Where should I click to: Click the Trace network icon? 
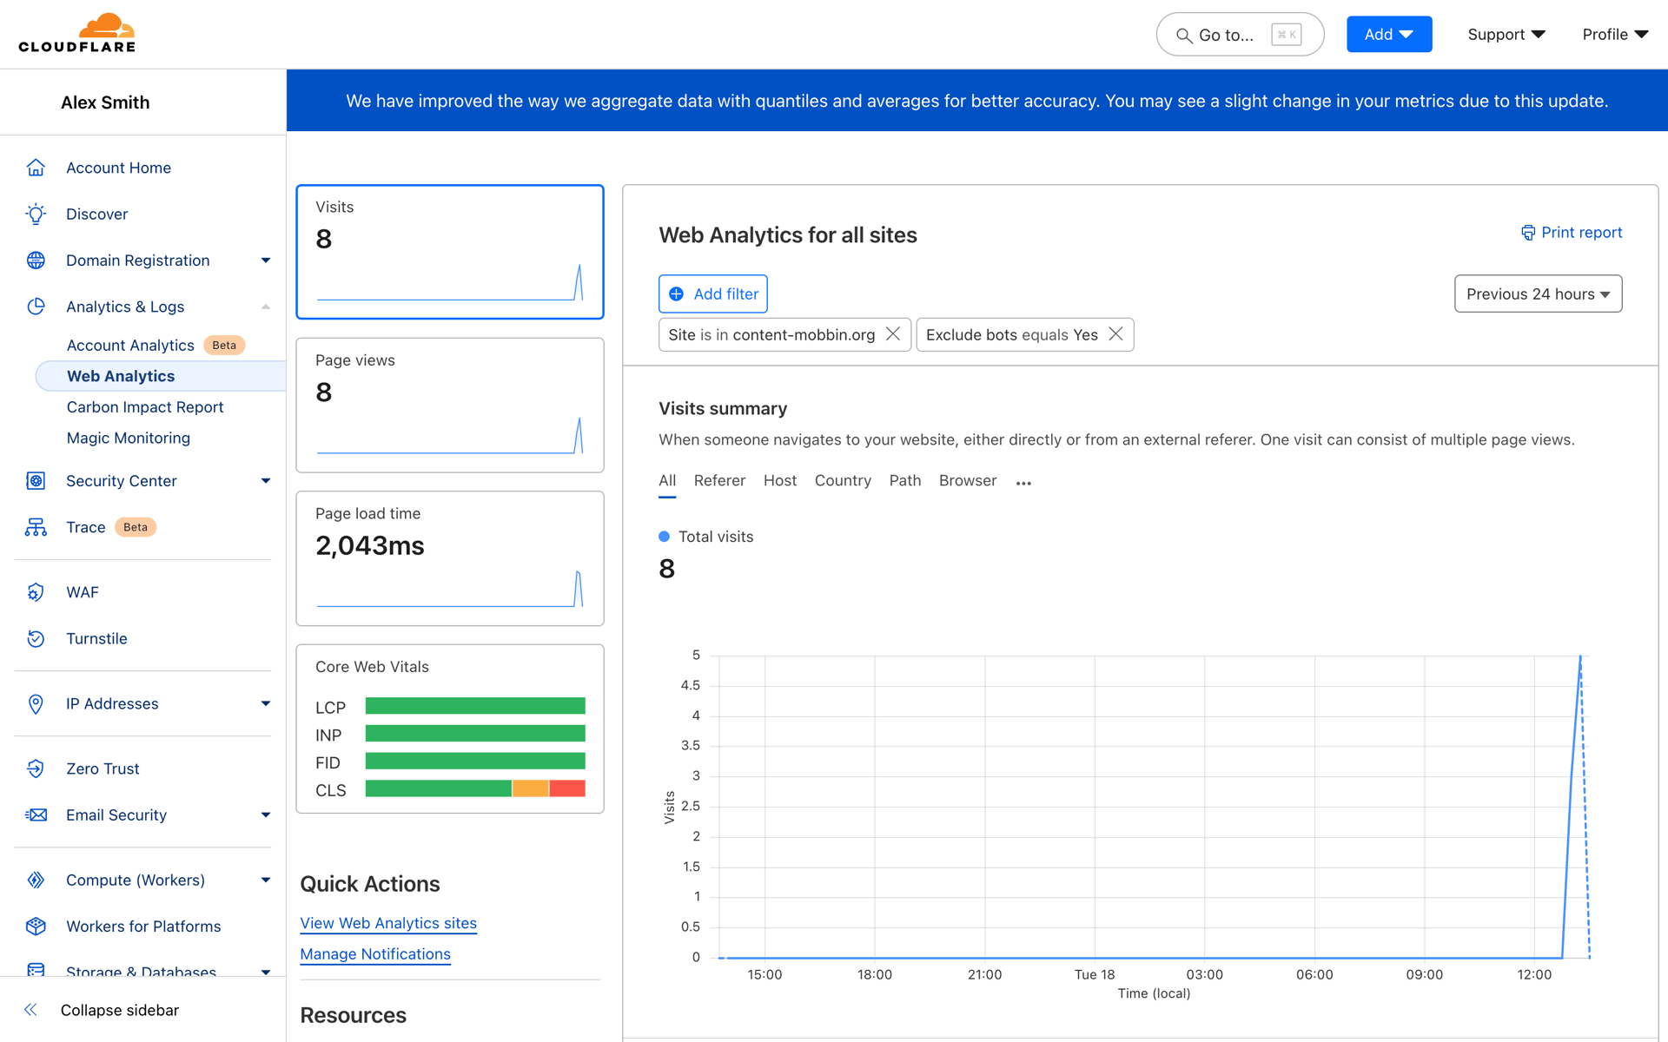point(36,527)
